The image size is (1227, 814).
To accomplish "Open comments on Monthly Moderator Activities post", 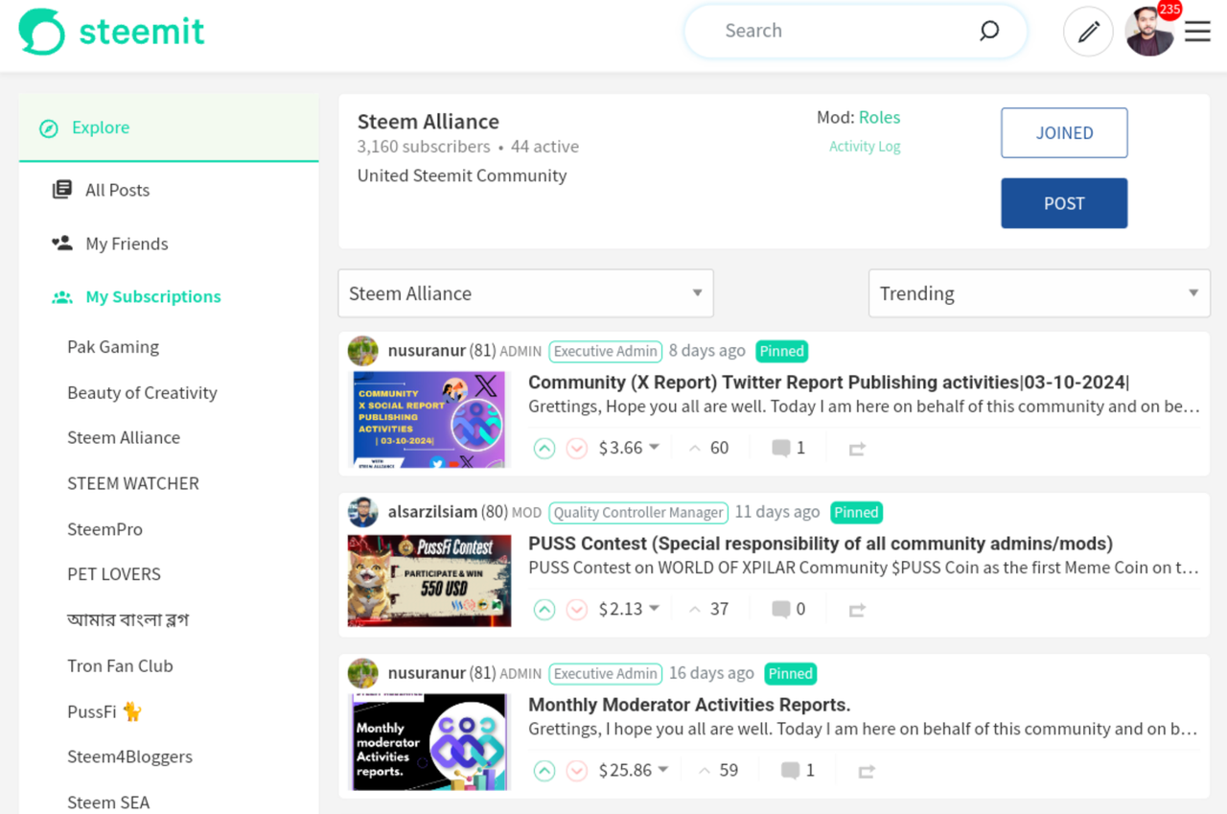I will point(798,770).
